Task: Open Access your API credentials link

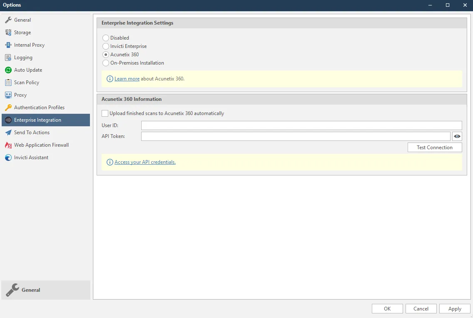Action: (145, 162)
